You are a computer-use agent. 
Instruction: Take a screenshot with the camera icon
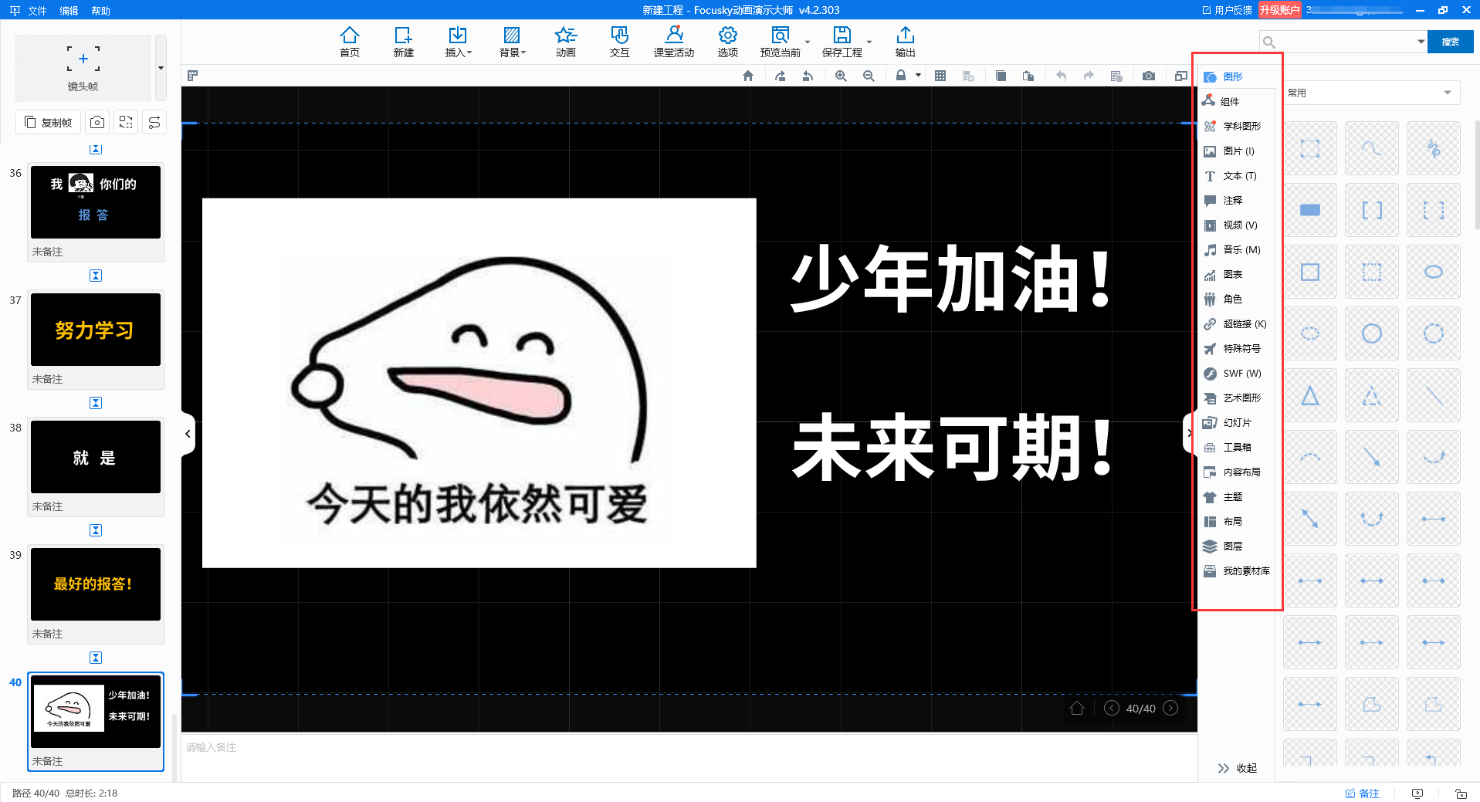[1148, 76]
